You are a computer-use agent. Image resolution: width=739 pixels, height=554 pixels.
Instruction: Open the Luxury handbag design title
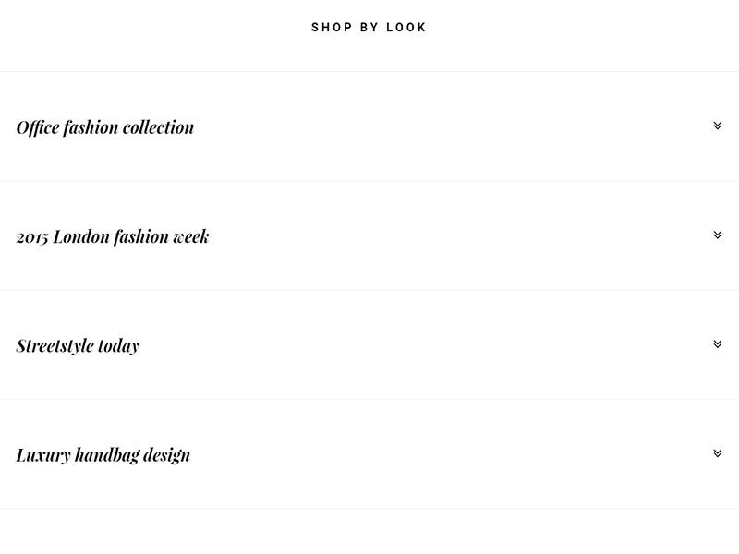pos(103,455)
